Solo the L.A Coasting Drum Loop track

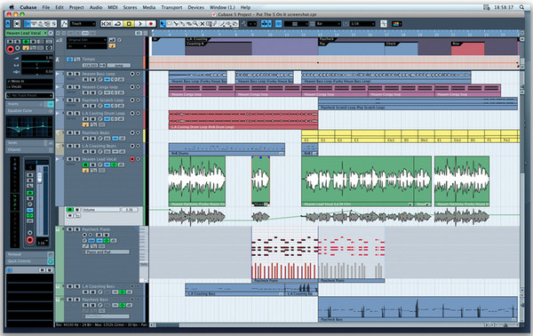(x=77, y=113)
